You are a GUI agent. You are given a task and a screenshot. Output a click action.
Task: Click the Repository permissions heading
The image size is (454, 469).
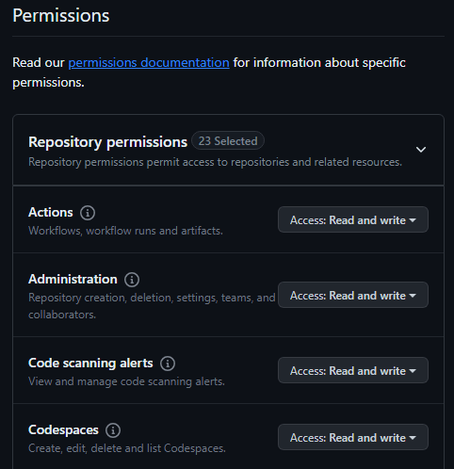[107, 142]
